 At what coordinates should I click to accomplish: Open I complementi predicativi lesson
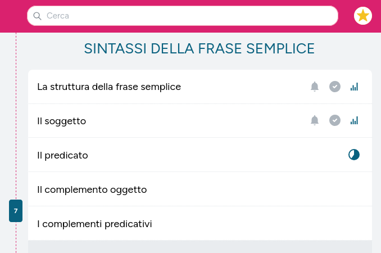coord(200,224)
